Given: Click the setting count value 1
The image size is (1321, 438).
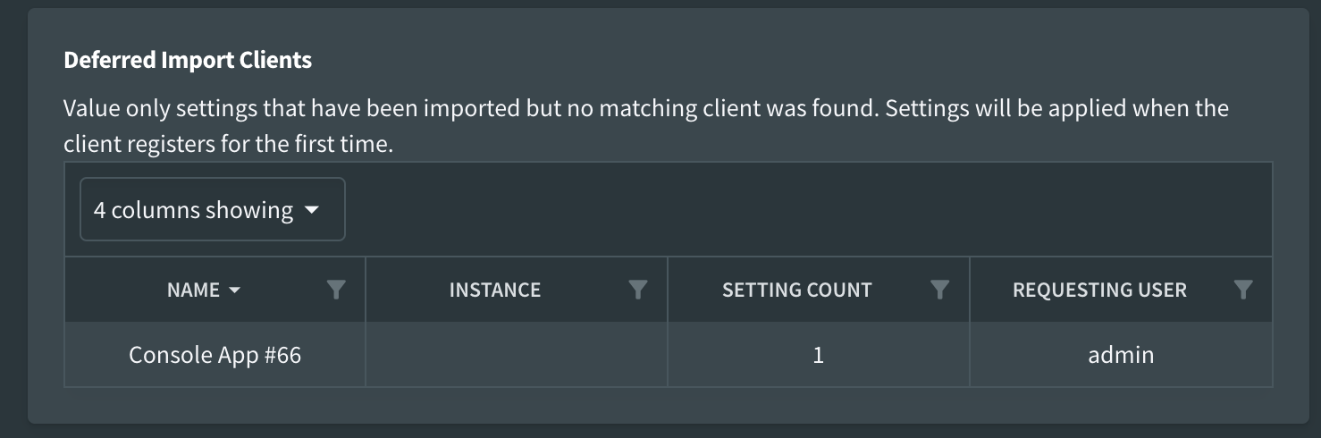Looking at the screenshot, I should 818,355.
